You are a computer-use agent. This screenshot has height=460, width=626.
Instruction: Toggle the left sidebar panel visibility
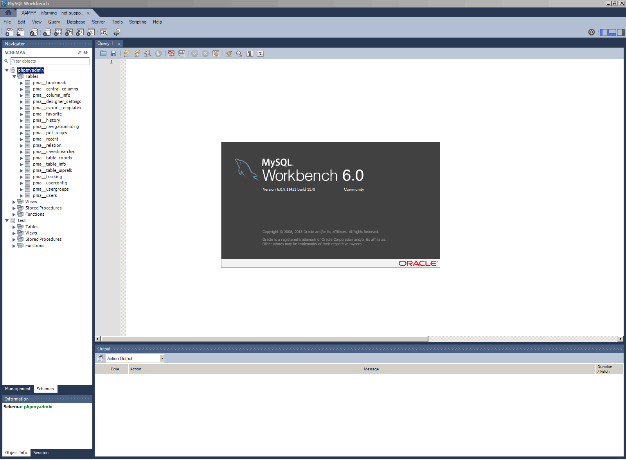pos(604,32)
